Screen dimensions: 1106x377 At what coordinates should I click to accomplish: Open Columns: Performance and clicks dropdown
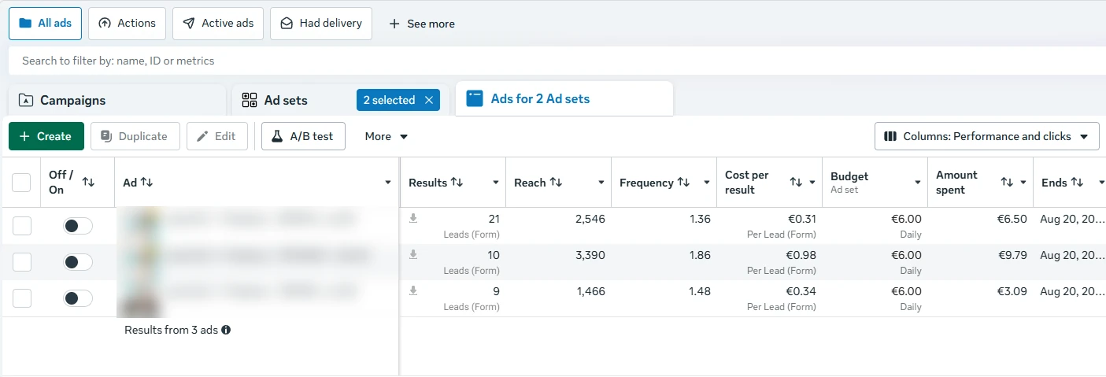point(986,136)
